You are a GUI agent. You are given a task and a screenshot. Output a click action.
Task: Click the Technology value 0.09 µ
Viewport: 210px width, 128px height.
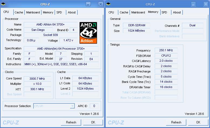[x=31, y=40]
